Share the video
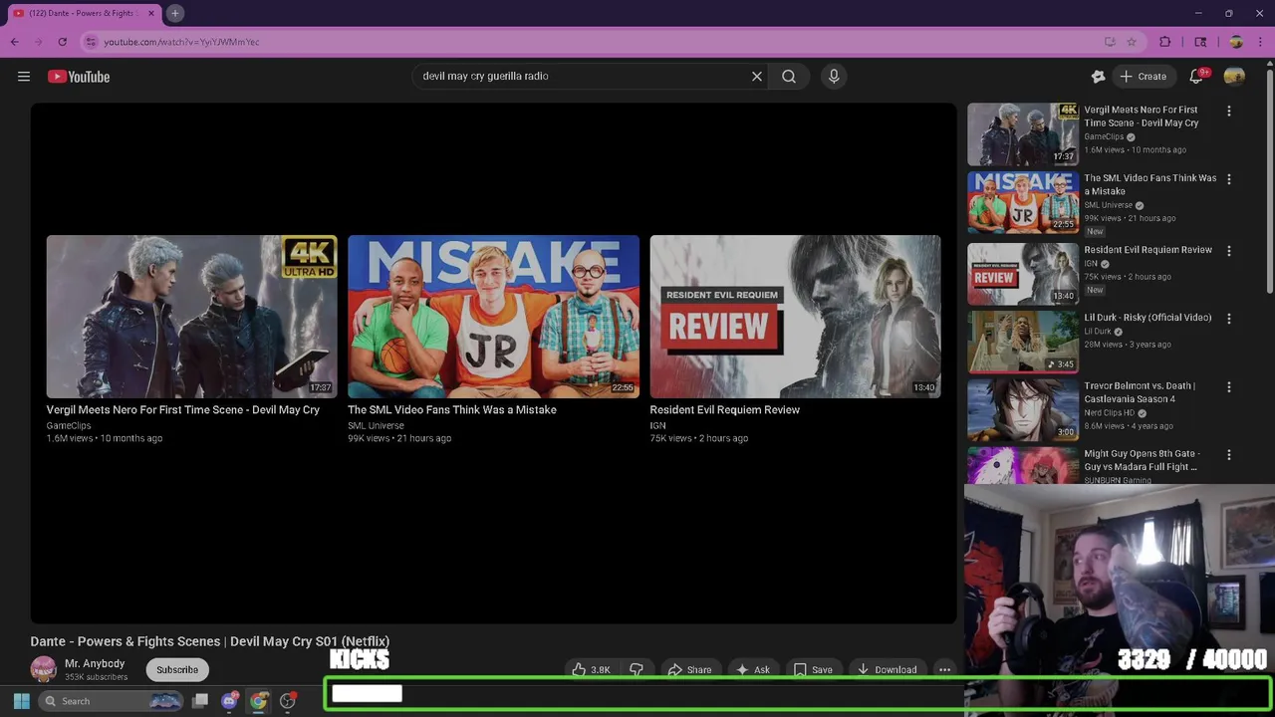The width and height of the screenshot is (1275, 717). tap(689, 669)
